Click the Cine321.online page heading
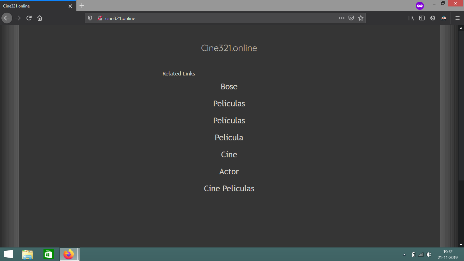Viewport: 464px width, 261px height. pos(229,48)
